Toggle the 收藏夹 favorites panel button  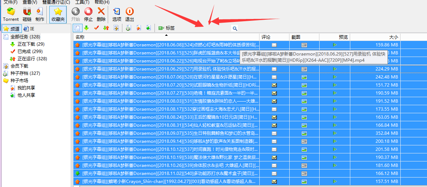coord(58,14)
